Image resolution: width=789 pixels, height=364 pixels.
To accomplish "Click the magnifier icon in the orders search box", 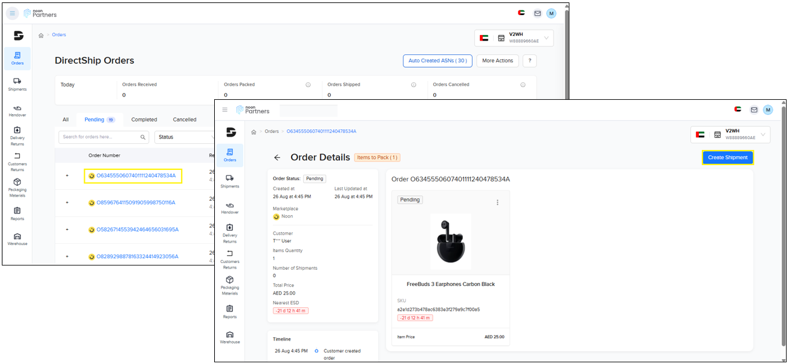I will pyautogui.click(x=143, y=137).
